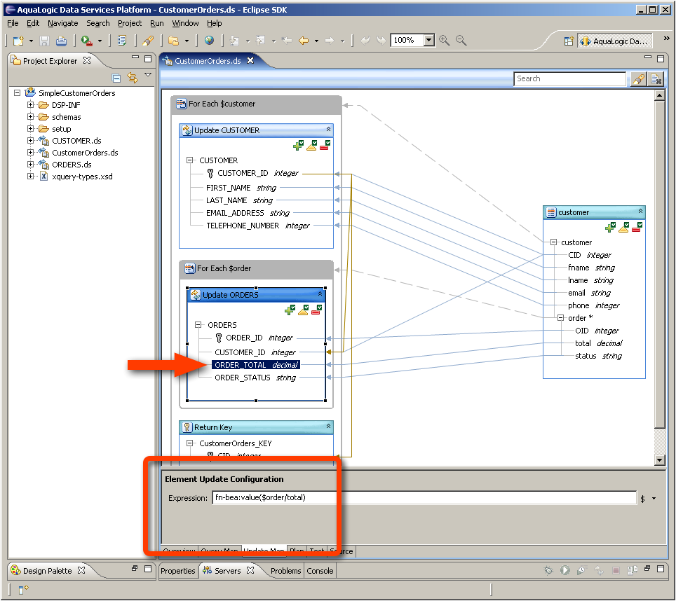The image size is (676, 601).
Task: Toggle delete option in Update ORDERS block
Action: click(x=316, y=310)
